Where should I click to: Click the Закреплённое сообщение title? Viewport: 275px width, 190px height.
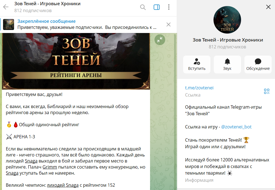[x=46, y=21]
